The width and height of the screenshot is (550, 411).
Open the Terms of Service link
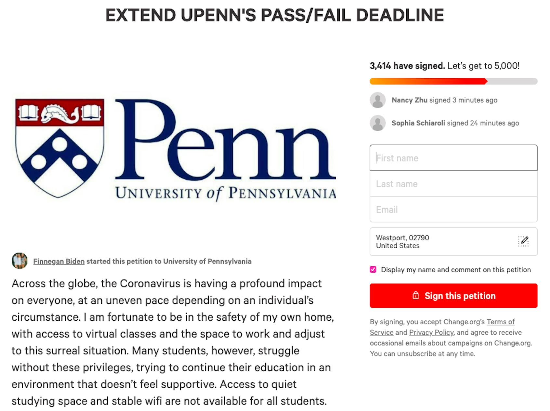(501, 322)
